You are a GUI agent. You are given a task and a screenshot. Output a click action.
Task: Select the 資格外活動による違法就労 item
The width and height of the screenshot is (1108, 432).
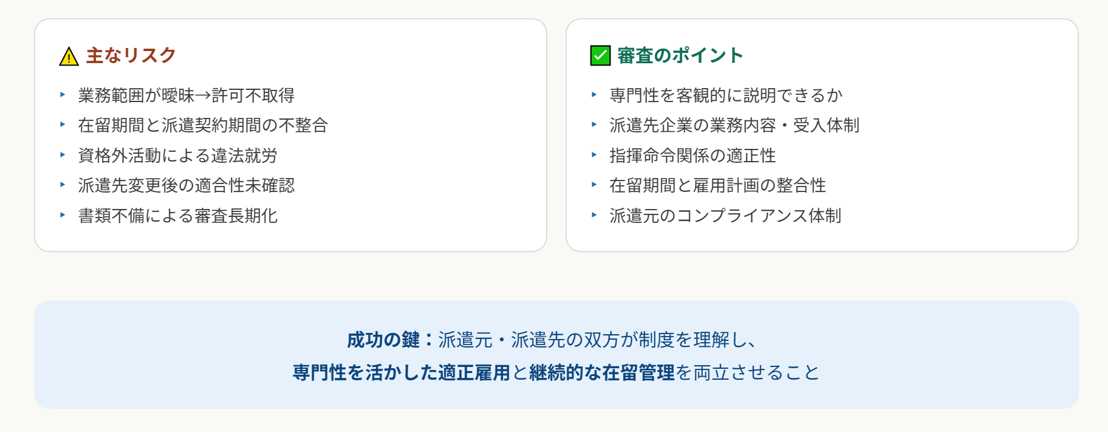[177, 156]
